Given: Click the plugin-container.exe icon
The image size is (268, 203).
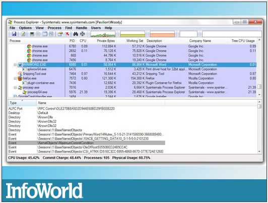Looking at the screenshot, I should 25,83.
